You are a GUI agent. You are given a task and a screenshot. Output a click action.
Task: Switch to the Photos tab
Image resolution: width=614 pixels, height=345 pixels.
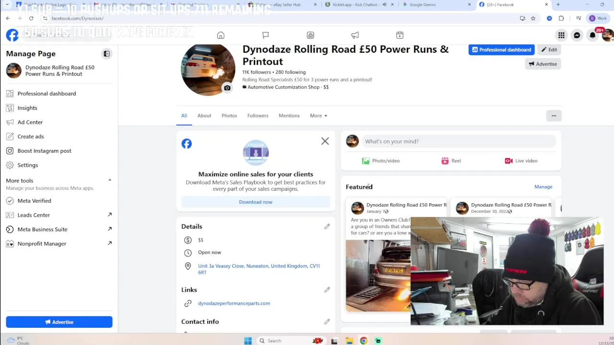click(x=229, y=115)
